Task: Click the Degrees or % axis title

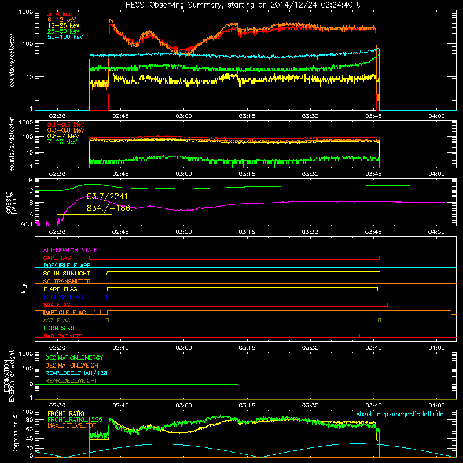Action: (15, 433)
